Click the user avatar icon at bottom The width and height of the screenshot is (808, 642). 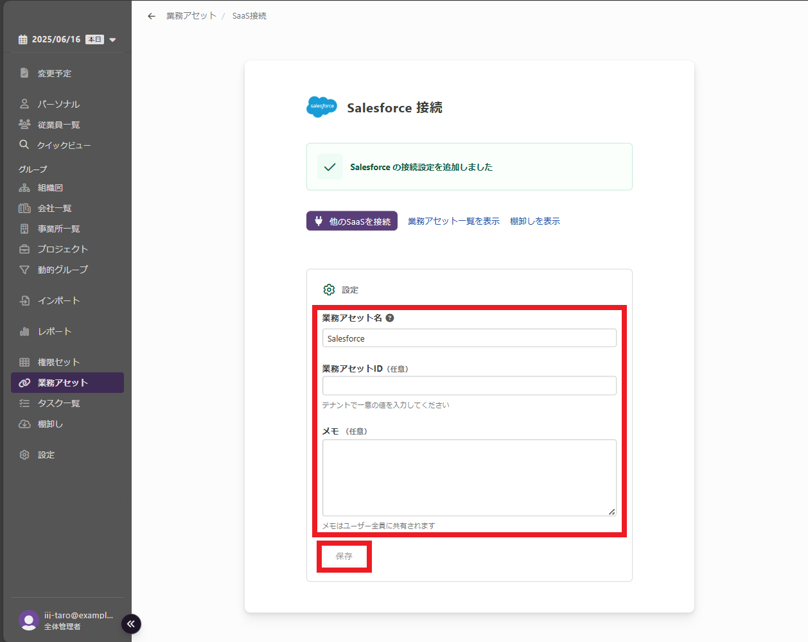click(29, 620)
